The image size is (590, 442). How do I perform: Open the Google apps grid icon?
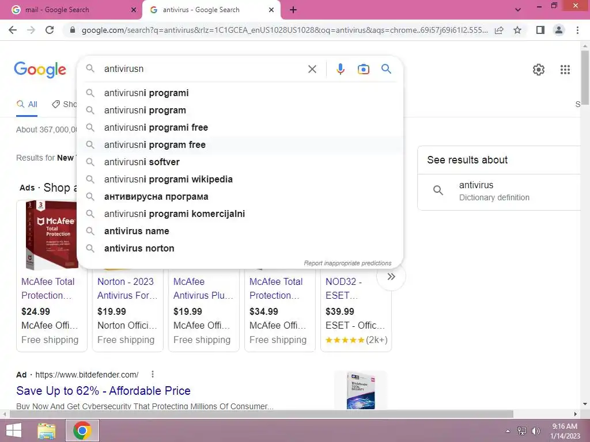(565, 70)
